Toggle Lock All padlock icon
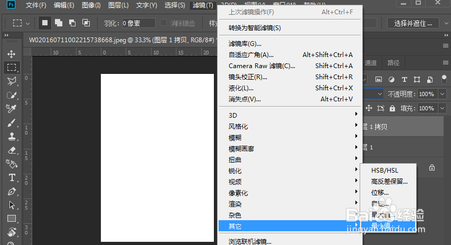Screen dimensions: 451x245 pos(392,108)
